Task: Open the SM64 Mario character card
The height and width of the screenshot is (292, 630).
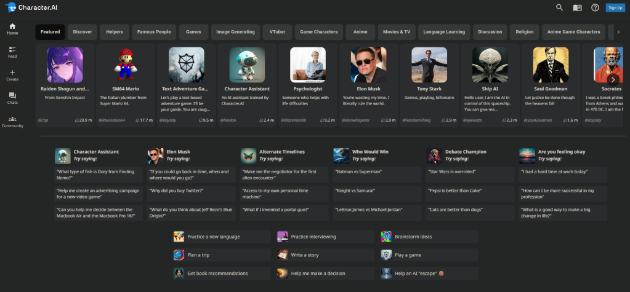Action: pos(125,84)
